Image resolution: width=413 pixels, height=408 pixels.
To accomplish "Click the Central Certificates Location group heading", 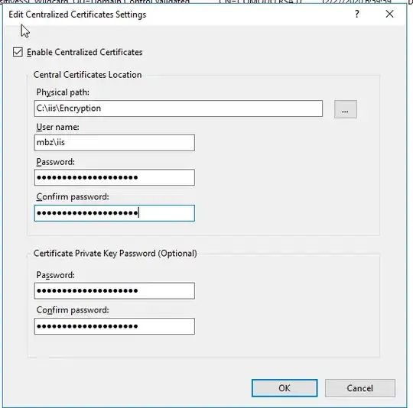I will click(88, 75).
